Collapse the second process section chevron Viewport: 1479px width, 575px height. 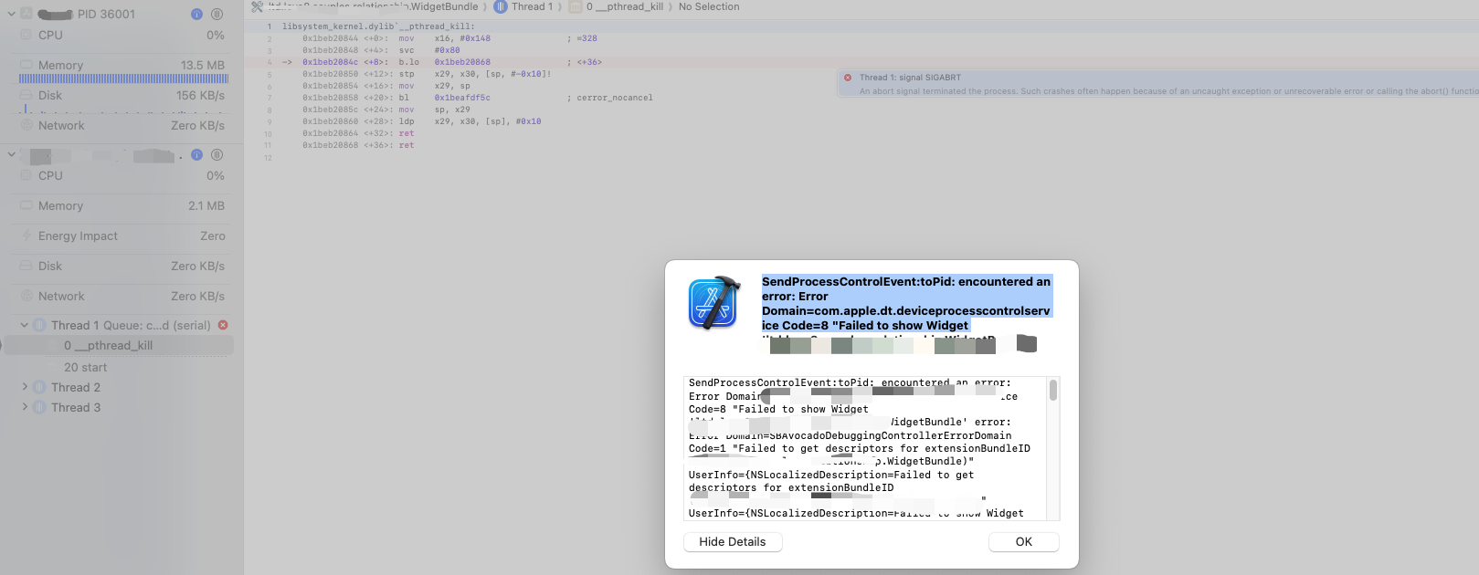pos(11,154)
